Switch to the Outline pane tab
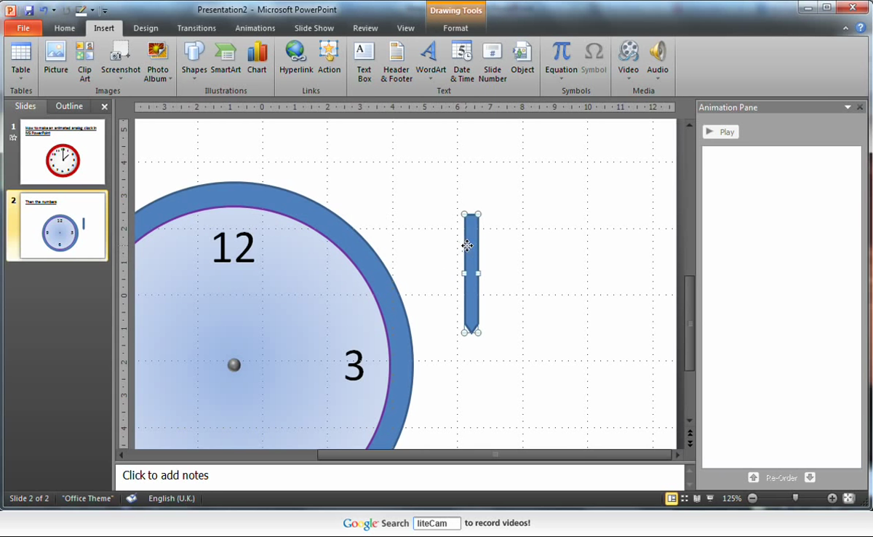Viewport: 873px width, 537px height. point(68,106)
